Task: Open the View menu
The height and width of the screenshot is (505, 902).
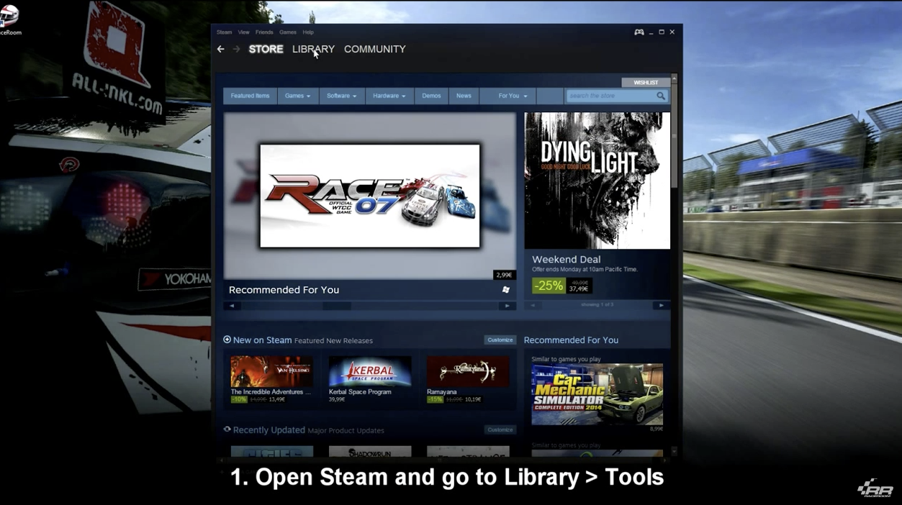Action: tap(244, 32)
